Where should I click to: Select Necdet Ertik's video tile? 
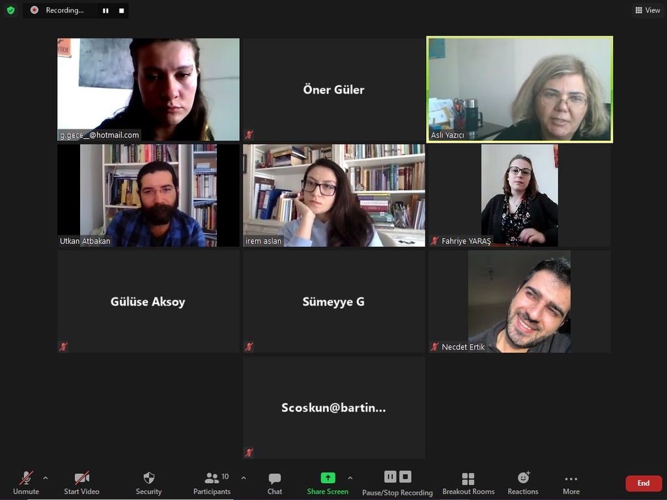(519, 302)
